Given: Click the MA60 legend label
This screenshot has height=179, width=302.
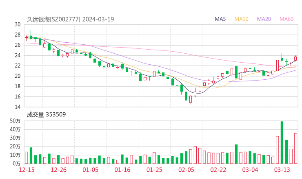Looking at the screenshot, I should (x=286, y=19).
